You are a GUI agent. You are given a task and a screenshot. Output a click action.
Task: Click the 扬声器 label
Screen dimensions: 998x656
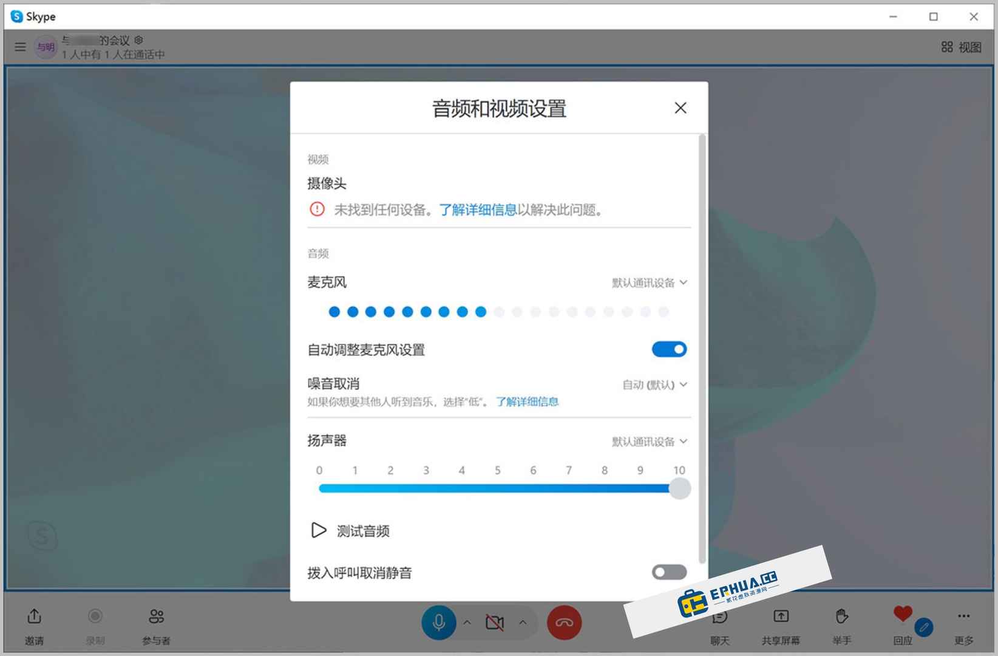pos(327,441)
